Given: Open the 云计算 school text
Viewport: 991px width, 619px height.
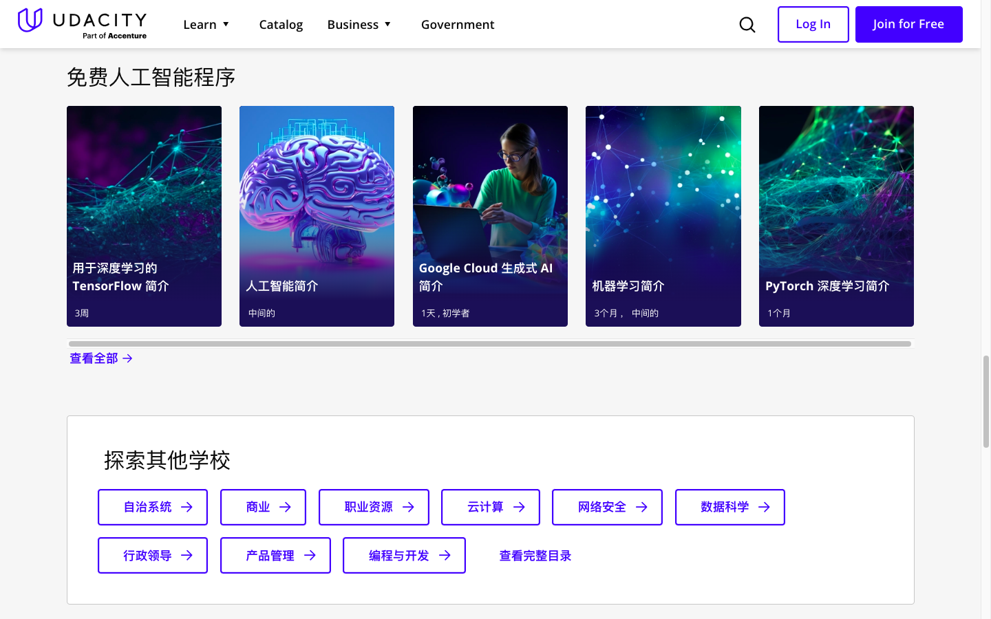Looking at the screenshot, I should (x=485, y=507).
